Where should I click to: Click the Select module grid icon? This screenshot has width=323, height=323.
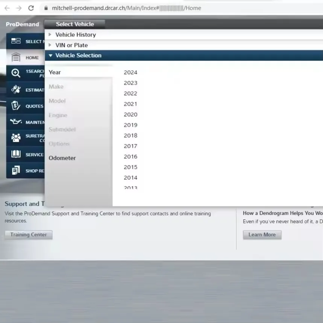16,41
